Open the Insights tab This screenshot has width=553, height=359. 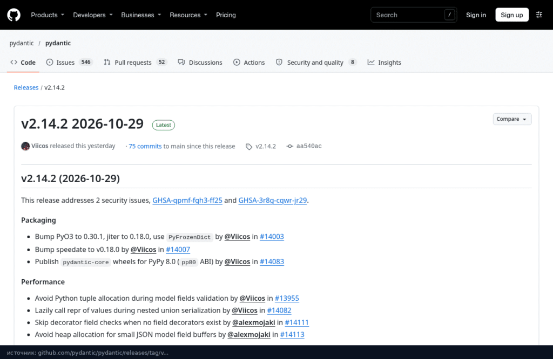[x=384, y=63]
